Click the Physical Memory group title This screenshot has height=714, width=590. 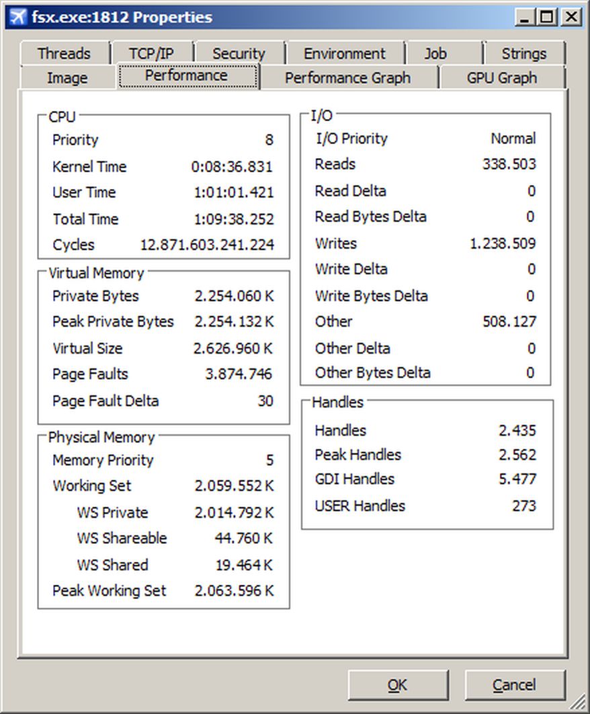[101, 437]
